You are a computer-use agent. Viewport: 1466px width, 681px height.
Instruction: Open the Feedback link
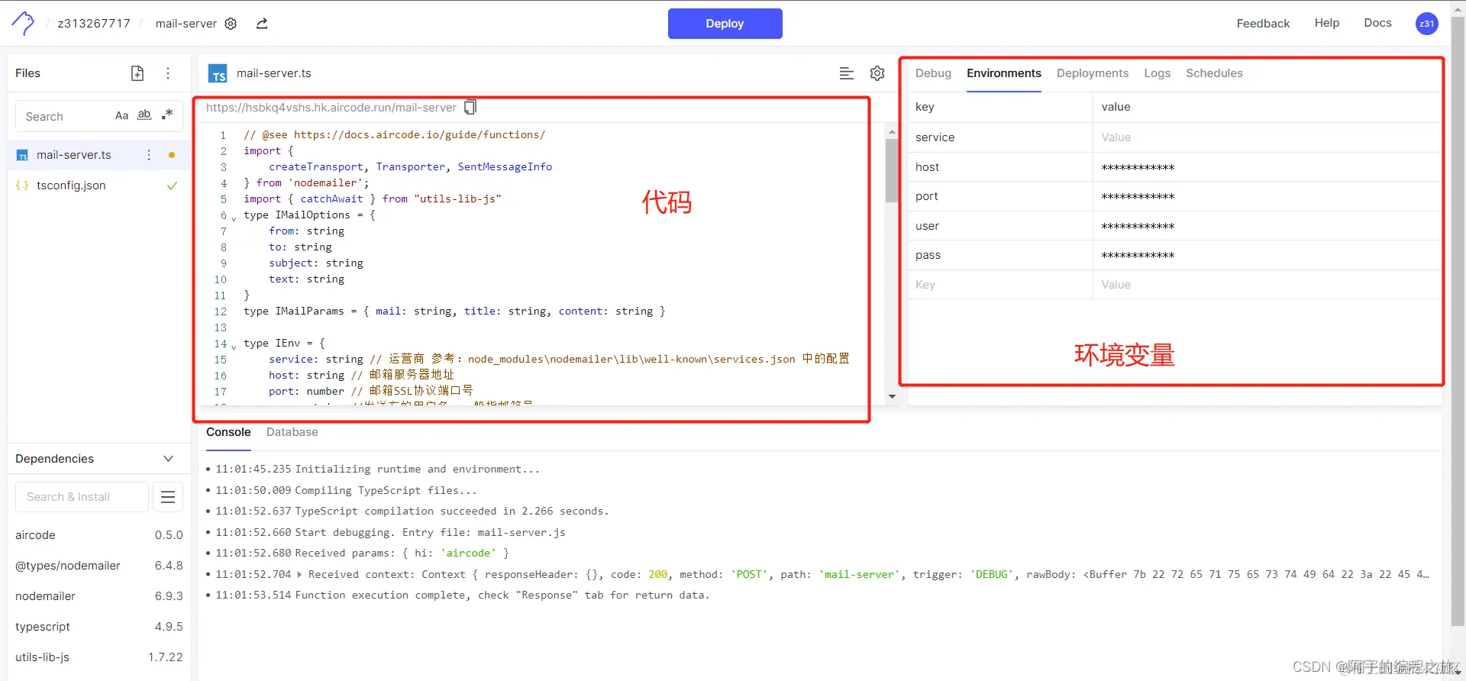coord(1263,24)
